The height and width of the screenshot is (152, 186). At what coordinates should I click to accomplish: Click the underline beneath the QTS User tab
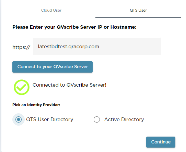pos(138,18)
